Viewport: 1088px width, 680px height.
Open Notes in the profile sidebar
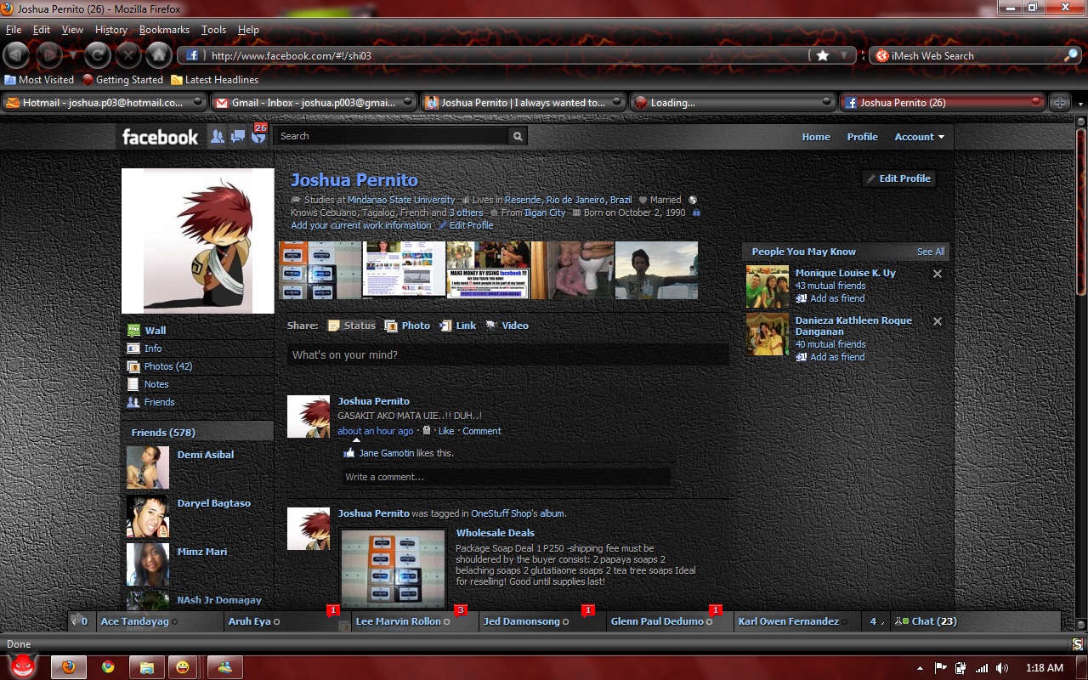click(x=156, y=384)
